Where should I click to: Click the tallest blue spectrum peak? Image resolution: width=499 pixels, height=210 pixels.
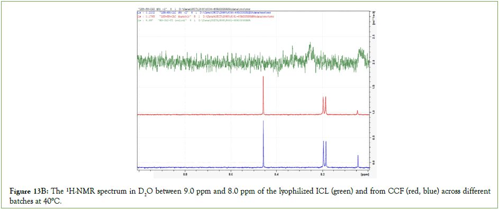(263, 144)
